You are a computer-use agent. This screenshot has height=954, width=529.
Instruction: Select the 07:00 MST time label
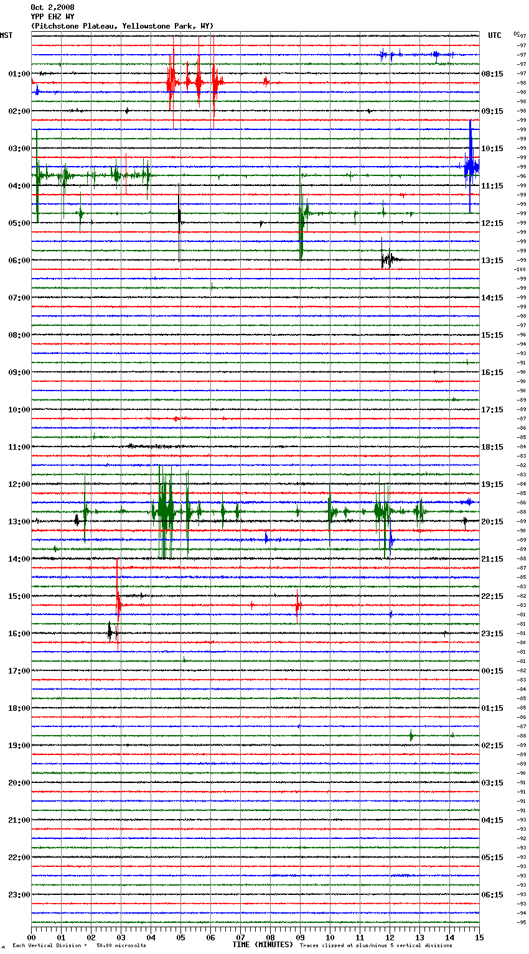click(19, 297)
